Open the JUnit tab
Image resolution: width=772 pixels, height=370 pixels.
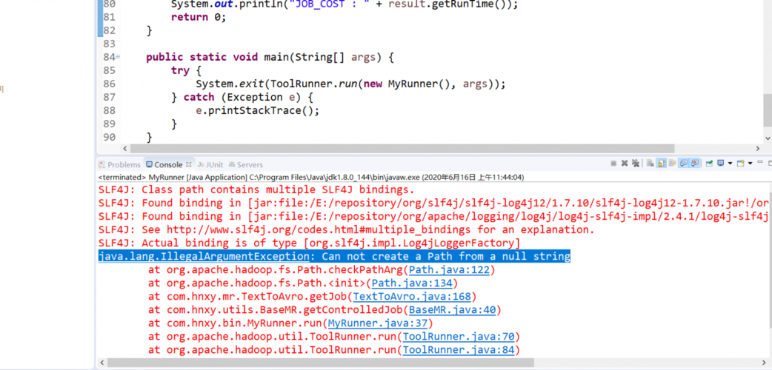[x=210, y=165]
